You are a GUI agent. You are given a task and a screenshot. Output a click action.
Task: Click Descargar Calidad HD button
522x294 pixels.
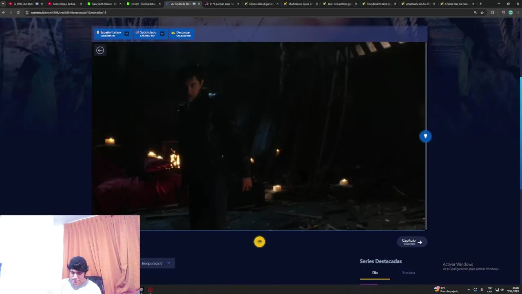pyautogui.click(x=181, y=33)
